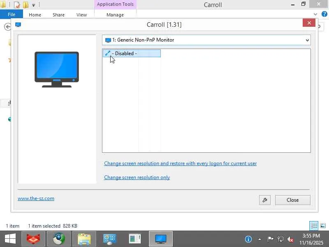Show hidden tray icons arrow
The image size is (329, 247).
pyautogui.click(x=260, y=239)
